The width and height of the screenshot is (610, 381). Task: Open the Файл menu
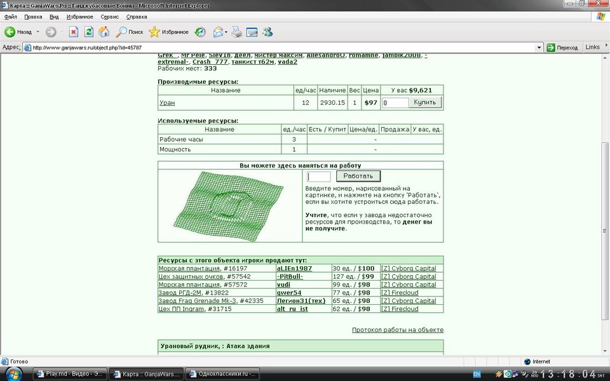(10, 16)
